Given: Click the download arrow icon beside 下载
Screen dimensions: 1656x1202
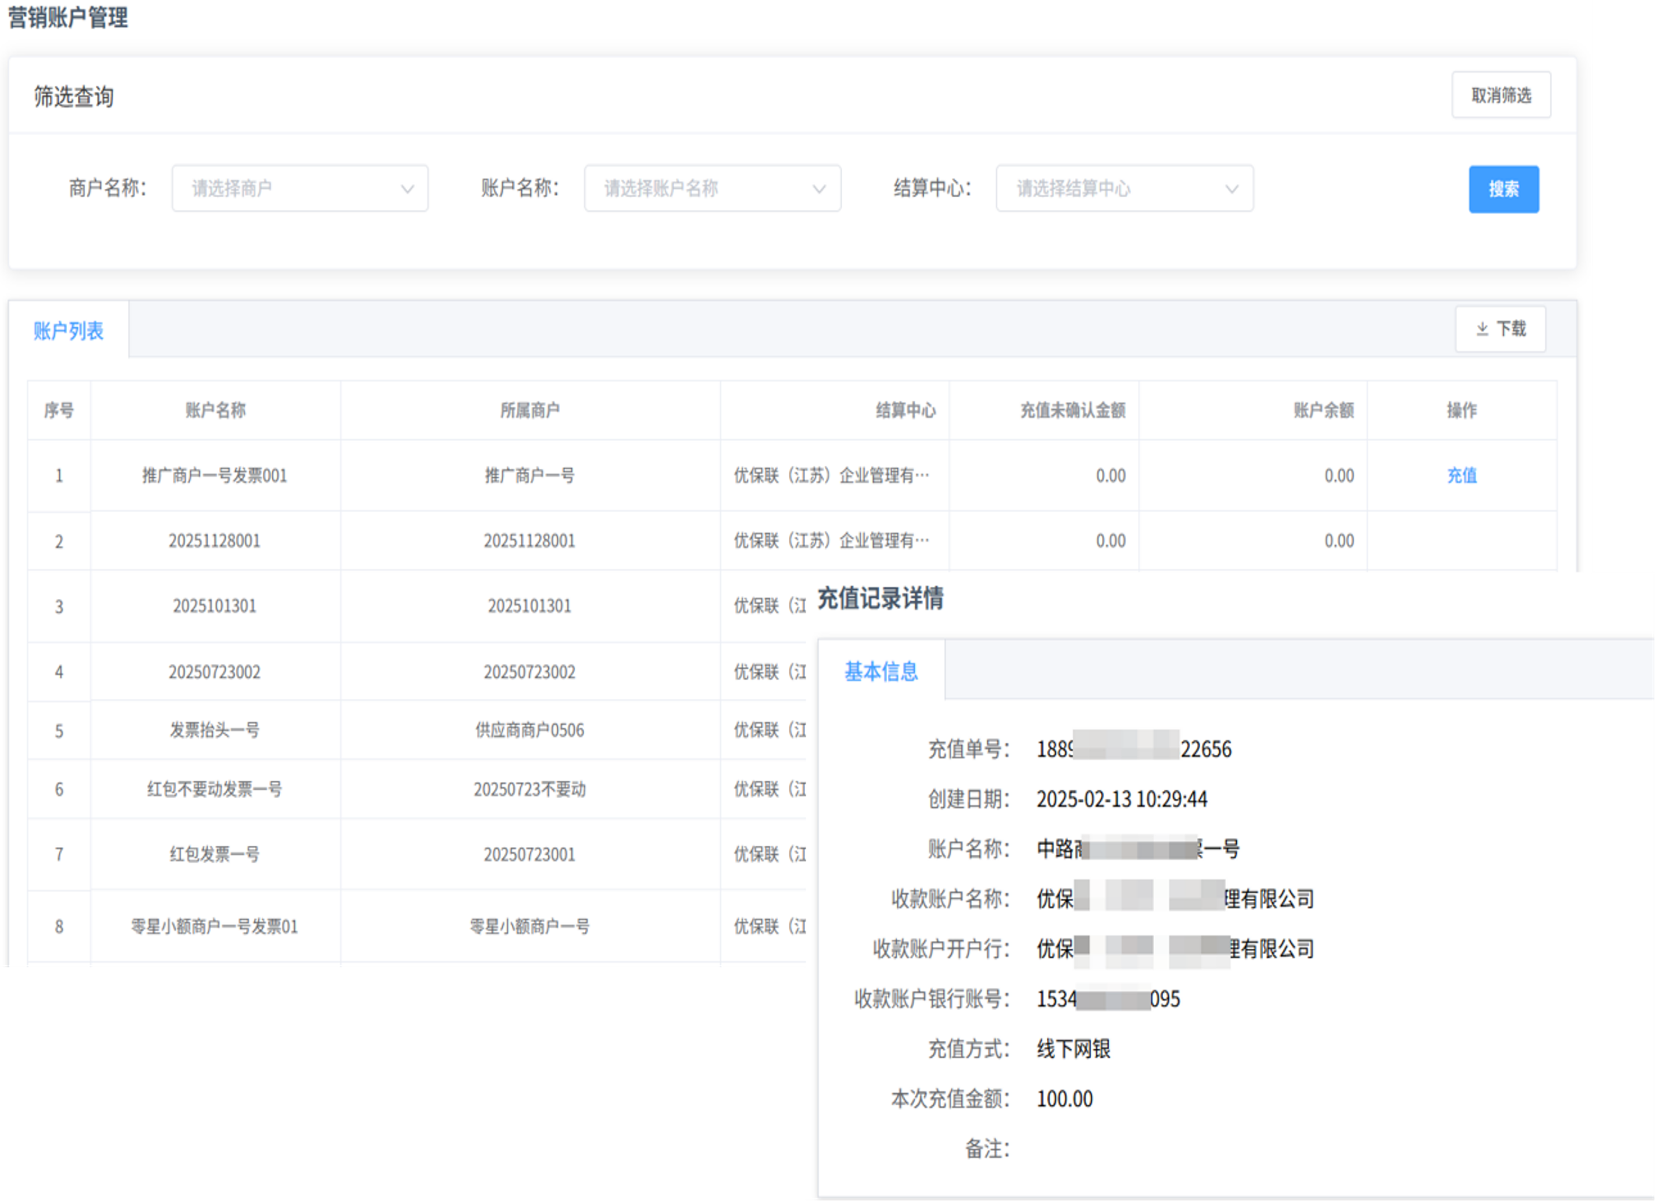Looking at the screenshot, I should point(1482,329).
